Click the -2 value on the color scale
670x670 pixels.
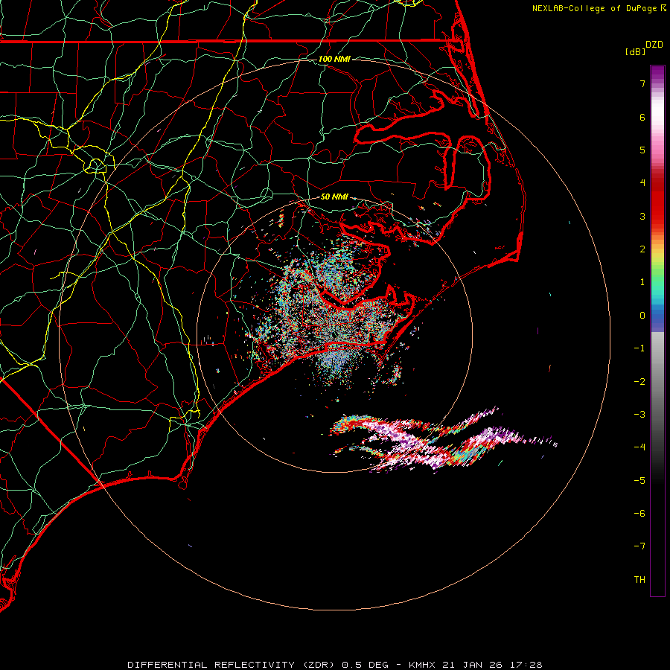point(639,382)
